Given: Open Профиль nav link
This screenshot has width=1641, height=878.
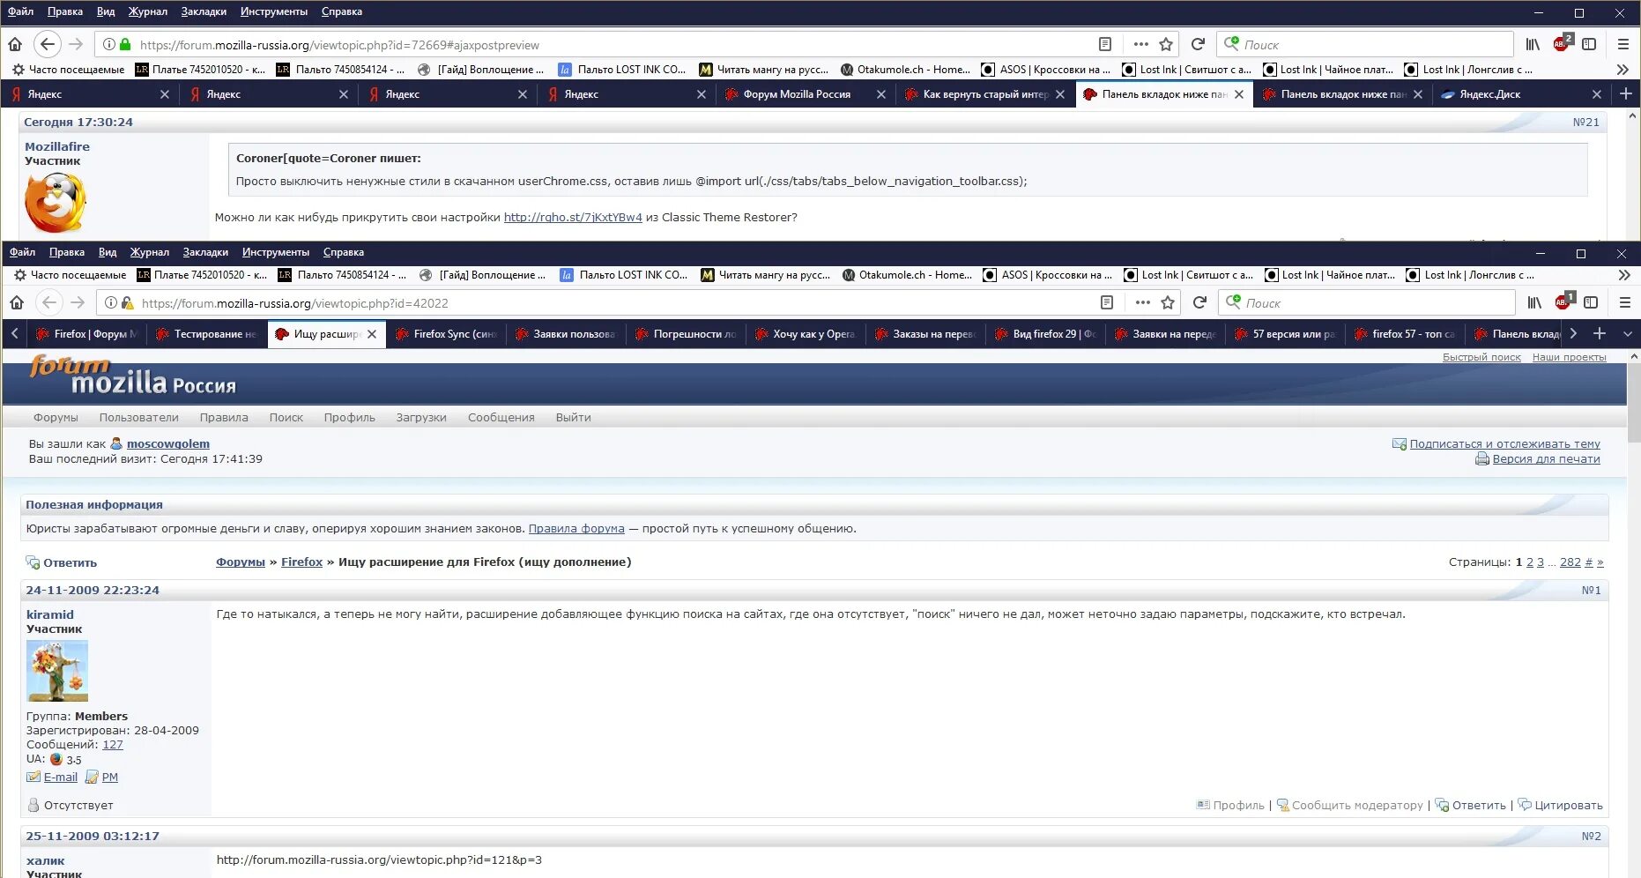Looking at the screenshot, I should 349,417.
